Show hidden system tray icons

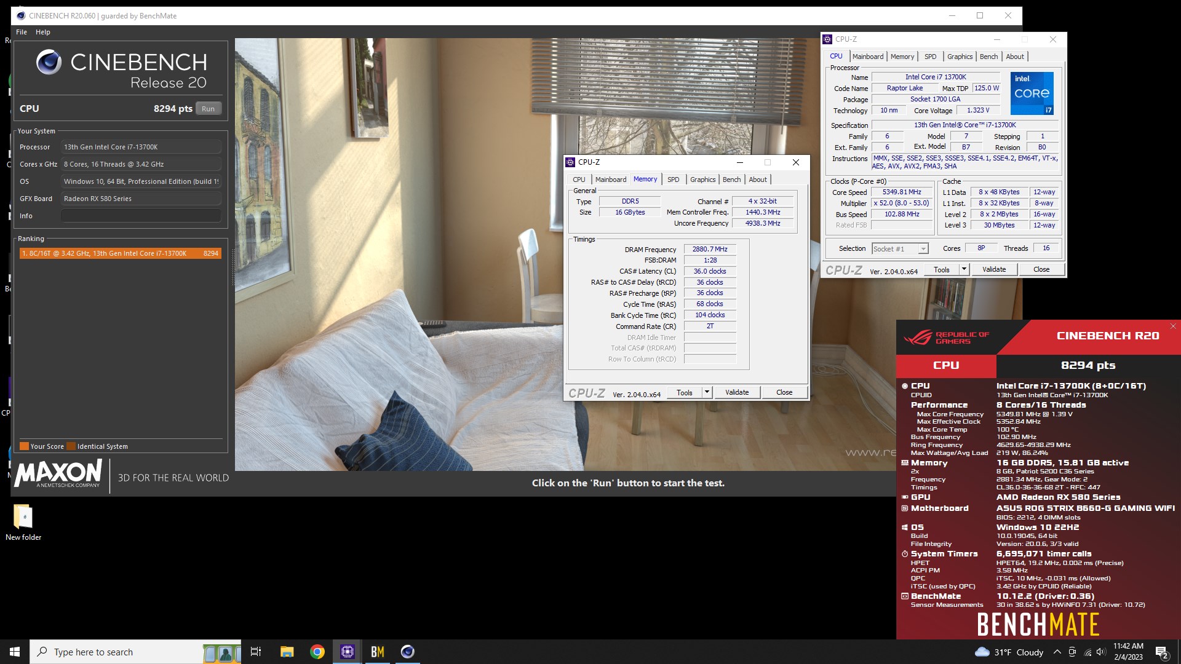(1057, 652)
